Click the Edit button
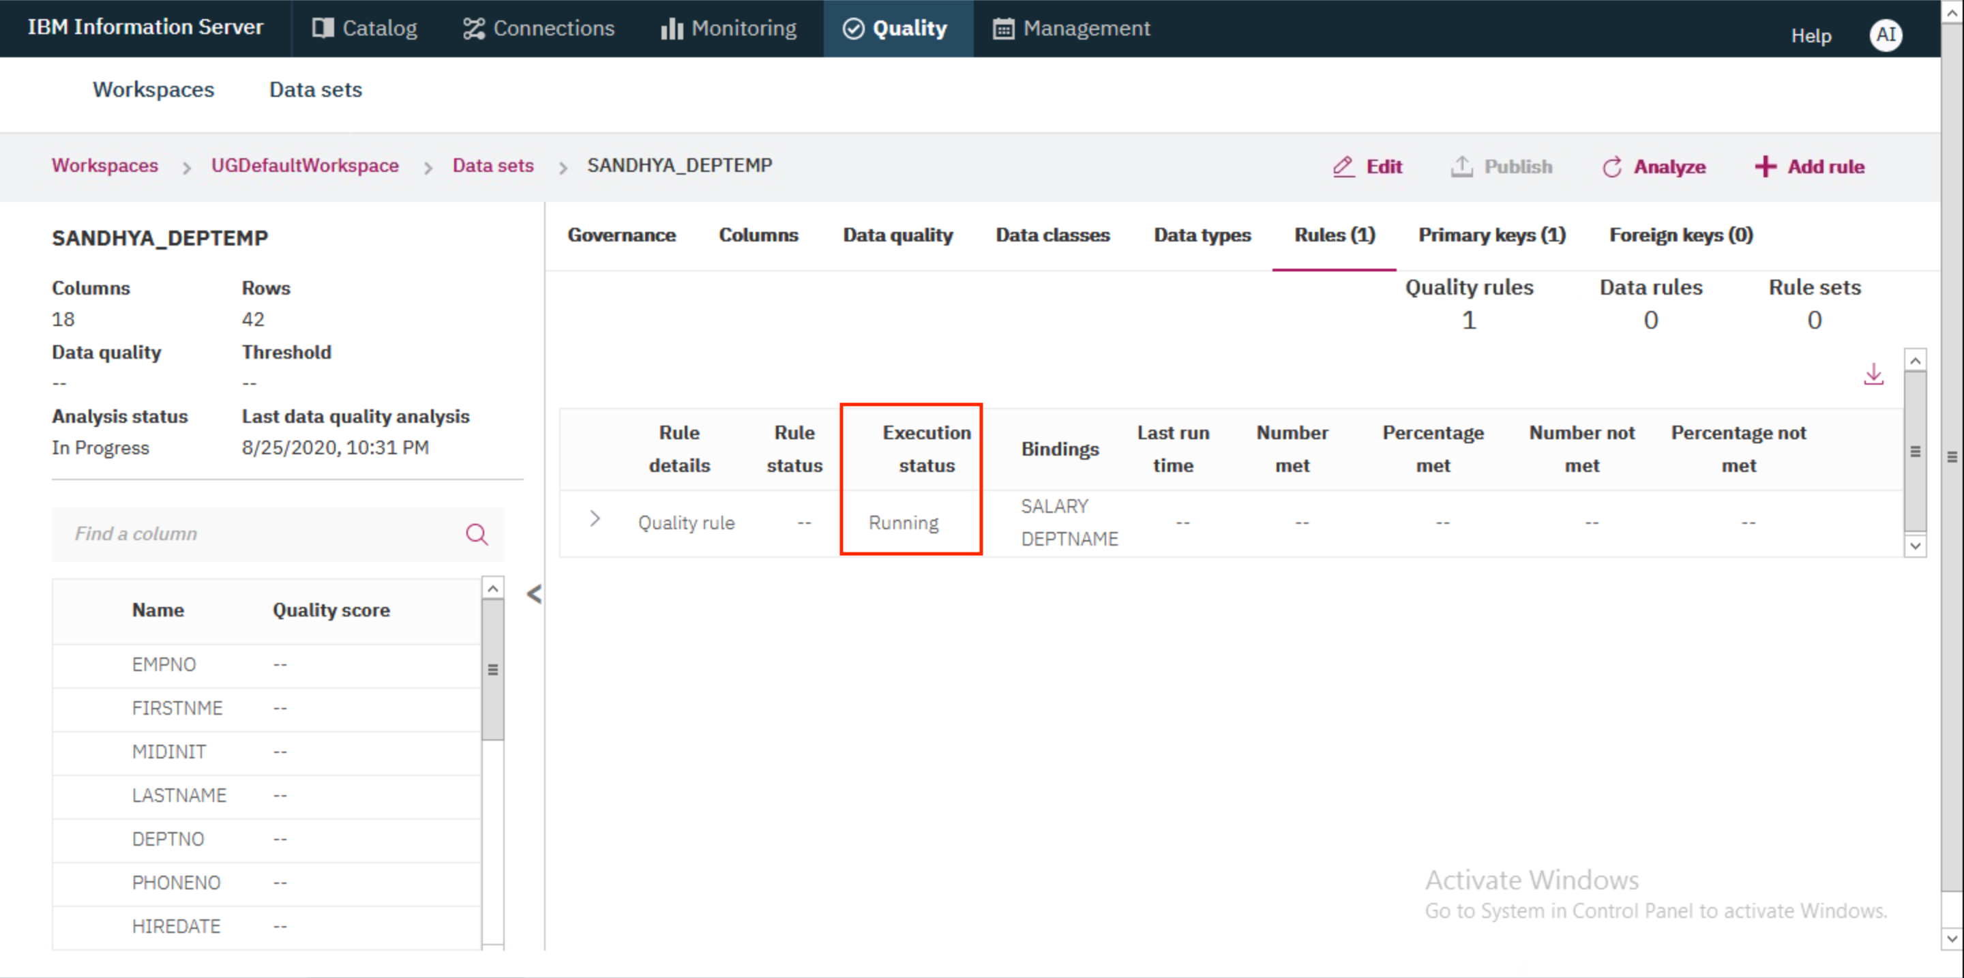The height and width of the screenshot is (978, 1964). click(1367, 166)
